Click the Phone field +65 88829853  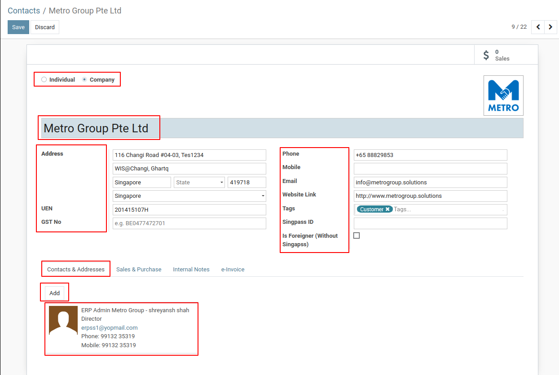pos(431,155)
